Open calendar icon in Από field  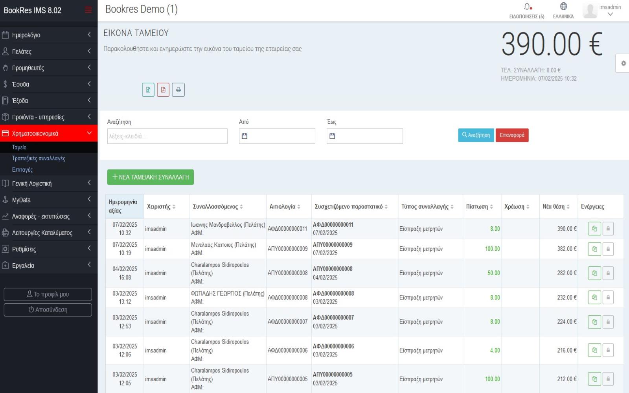(245, 136)
